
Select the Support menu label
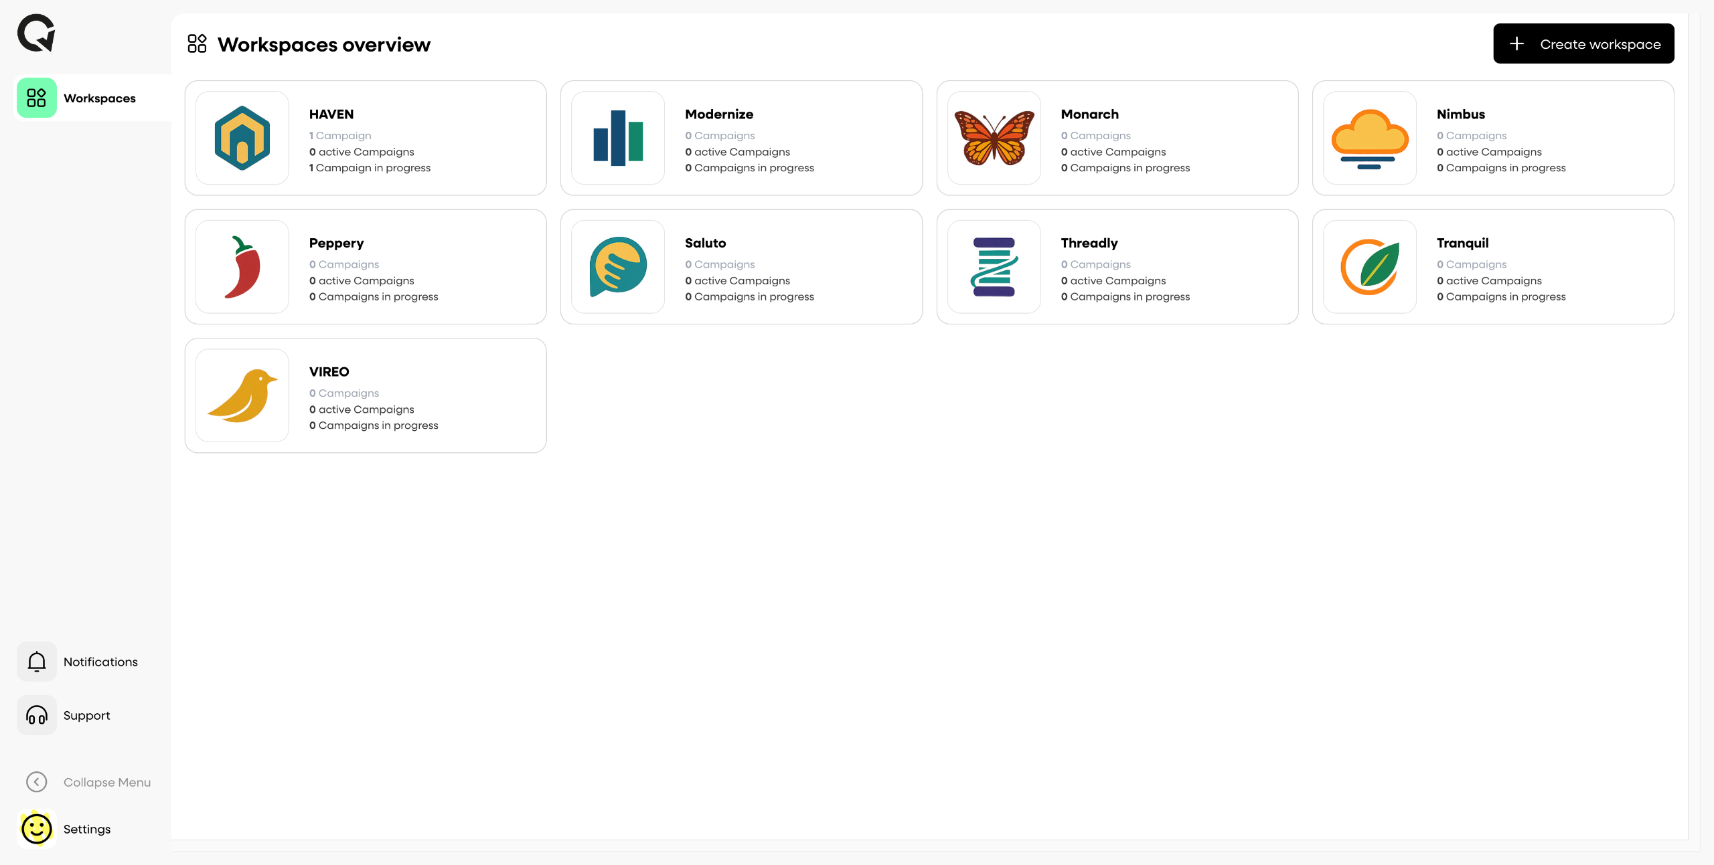click(x=87, y=716)
